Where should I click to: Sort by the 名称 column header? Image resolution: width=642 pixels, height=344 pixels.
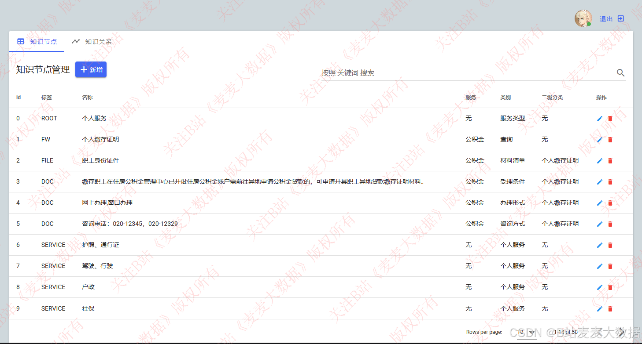(87, 98)
